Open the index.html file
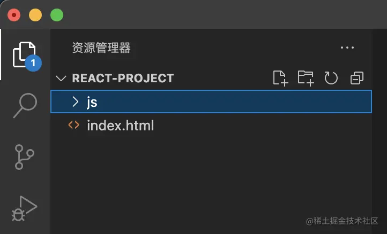387x234 pixels. point(120,126)
